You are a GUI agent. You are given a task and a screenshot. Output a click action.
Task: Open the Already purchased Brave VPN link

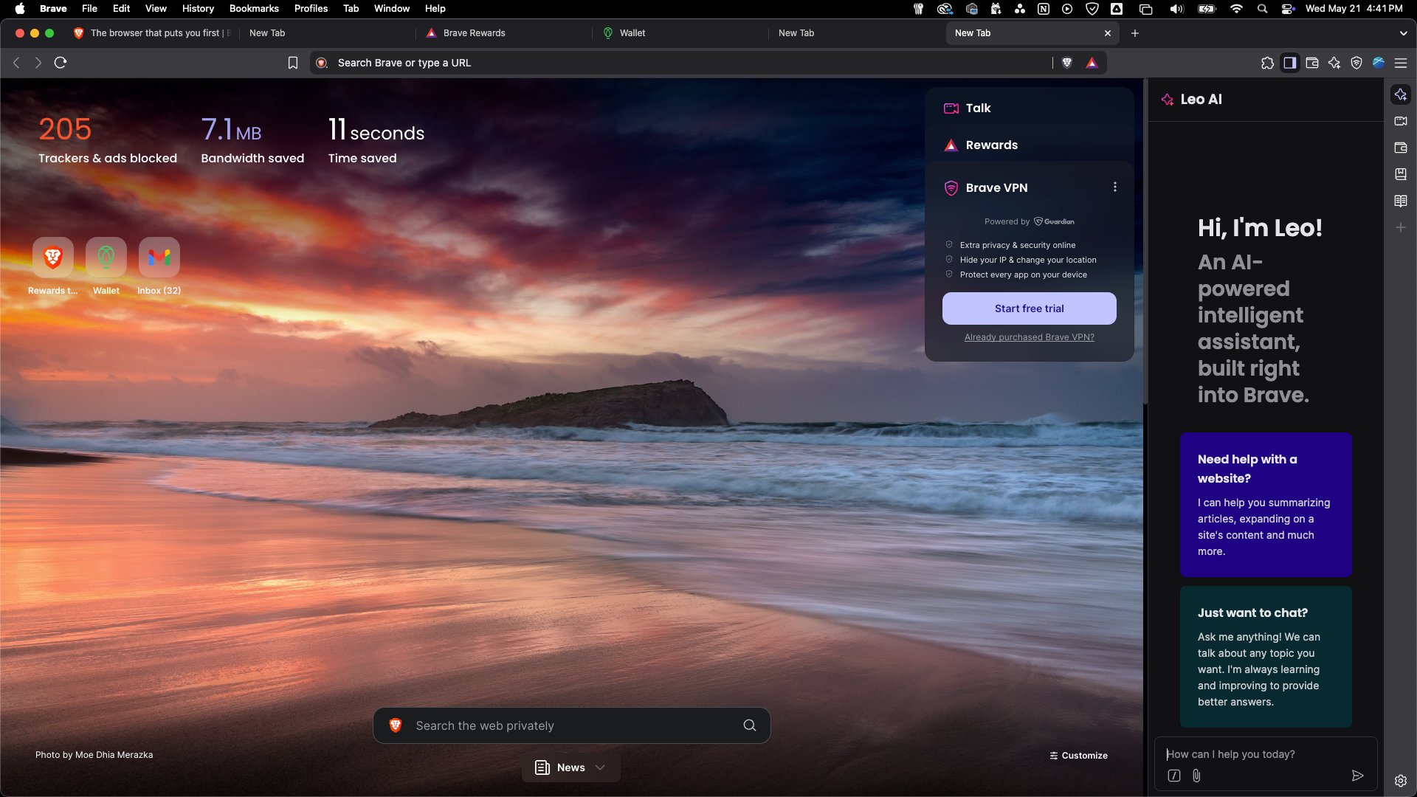[1029, 337]
